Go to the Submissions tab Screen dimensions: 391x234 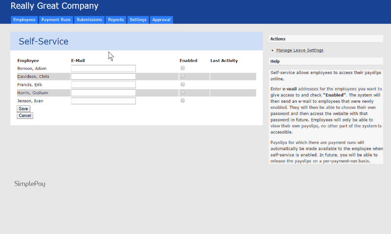click(89, 20)
